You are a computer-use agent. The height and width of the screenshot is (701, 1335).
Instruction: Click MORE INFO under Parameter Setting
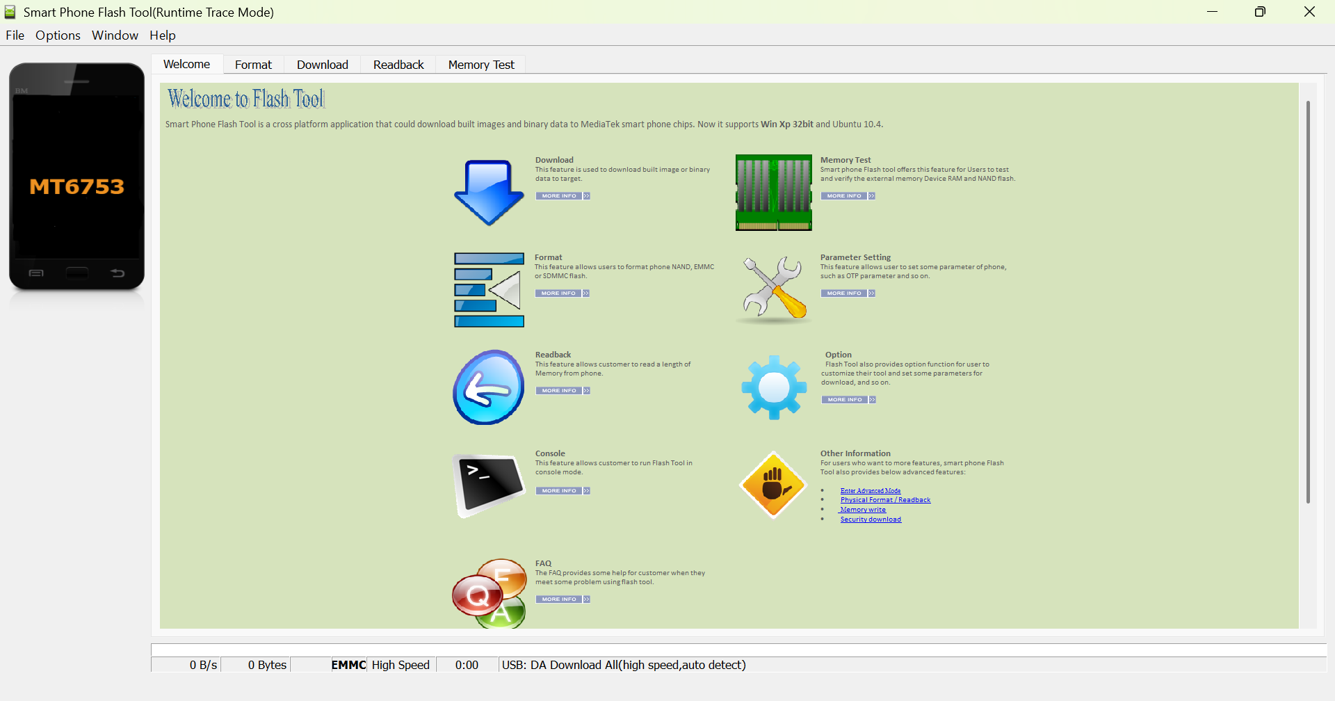coord(844,293)
